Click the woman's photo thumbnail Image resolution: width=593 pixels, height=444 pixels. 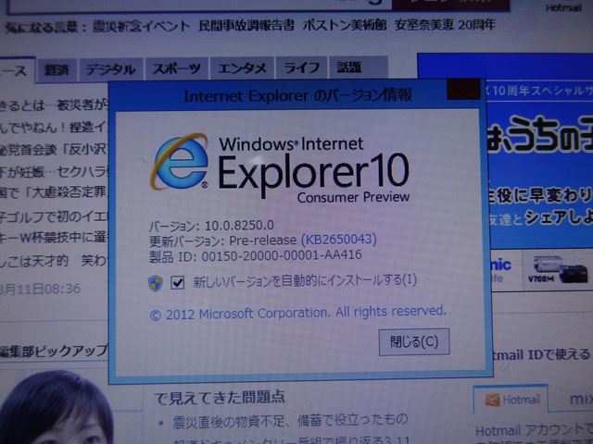[56, 407]
